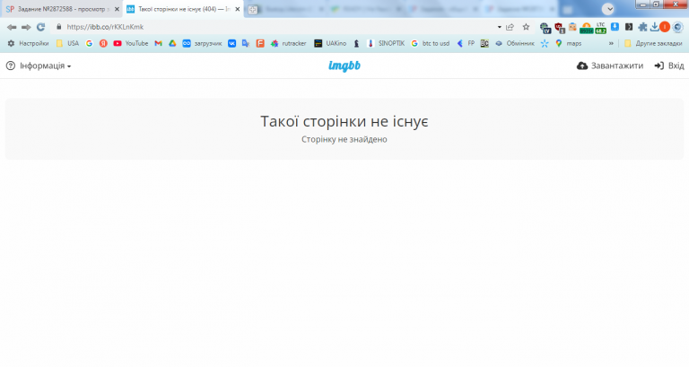Open browser downloads arrow icon

654,27
